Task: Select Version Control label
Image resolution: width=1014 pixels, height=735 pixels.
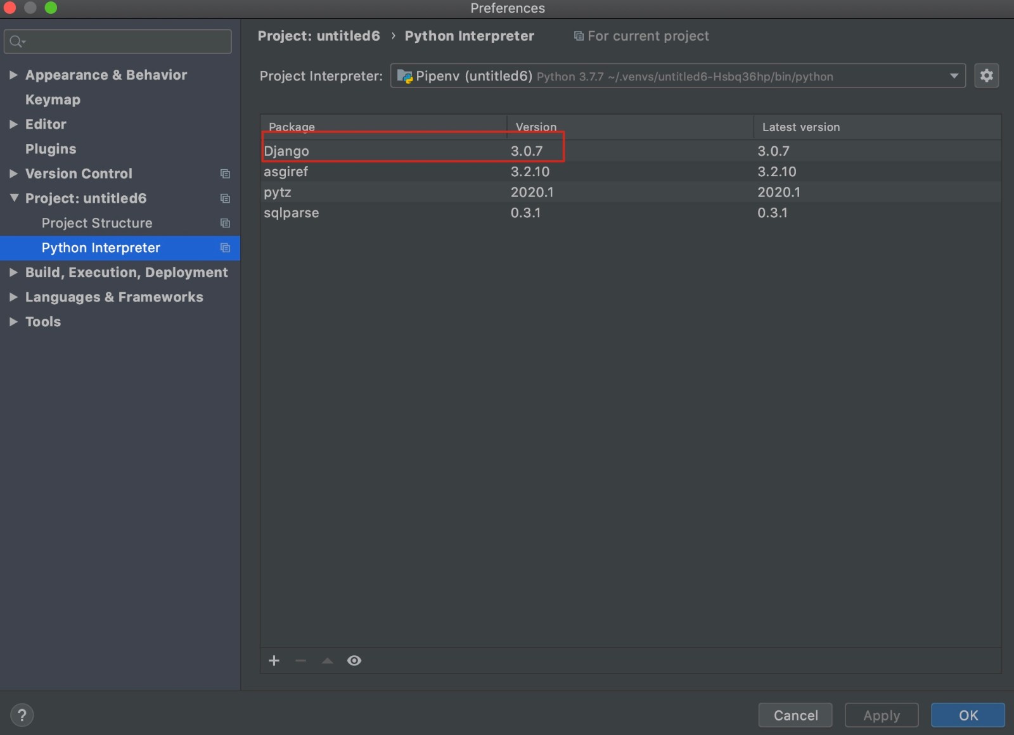Action: (79, 174)
